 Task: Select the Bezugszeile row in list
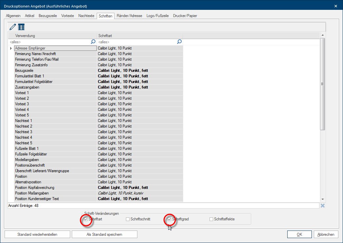pyautogui.click(x=55, y=71)
